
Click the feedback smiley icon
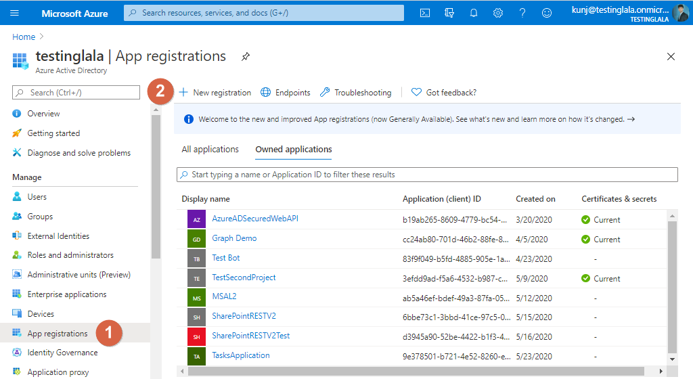(x=547, y=13)
